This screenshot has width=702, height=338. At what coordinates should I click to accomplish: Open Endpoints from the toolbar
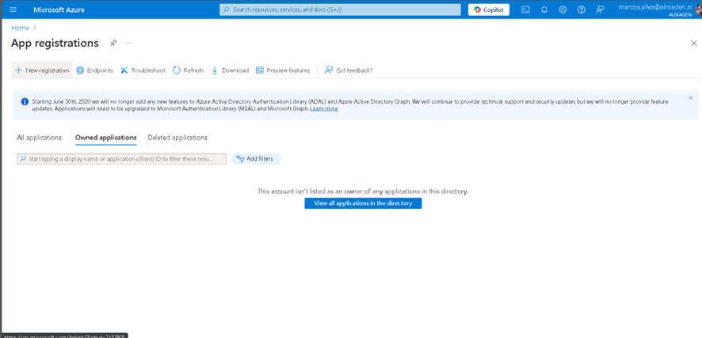[94, 70]
